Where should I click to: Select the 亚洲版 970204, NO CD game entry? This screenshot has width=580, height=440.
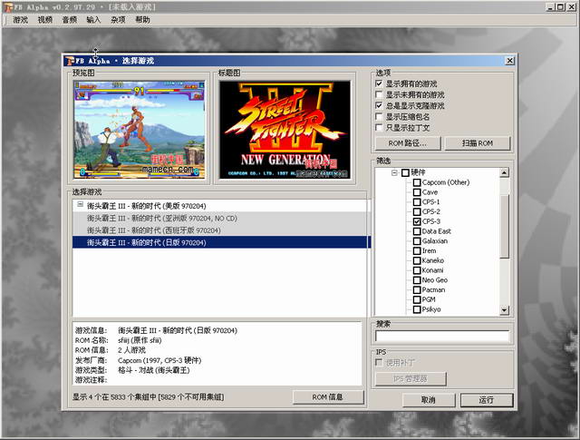click(161, 218)
